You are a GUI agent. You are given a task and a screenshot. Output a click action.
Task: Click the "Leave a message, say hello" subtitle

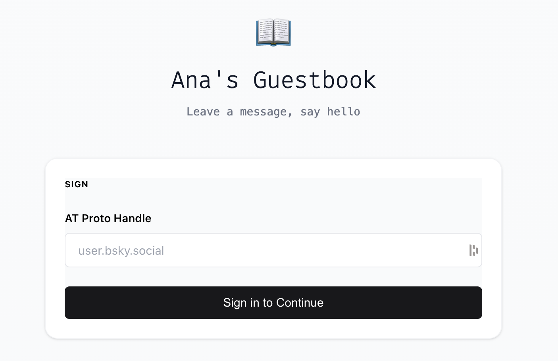point(273,112)
